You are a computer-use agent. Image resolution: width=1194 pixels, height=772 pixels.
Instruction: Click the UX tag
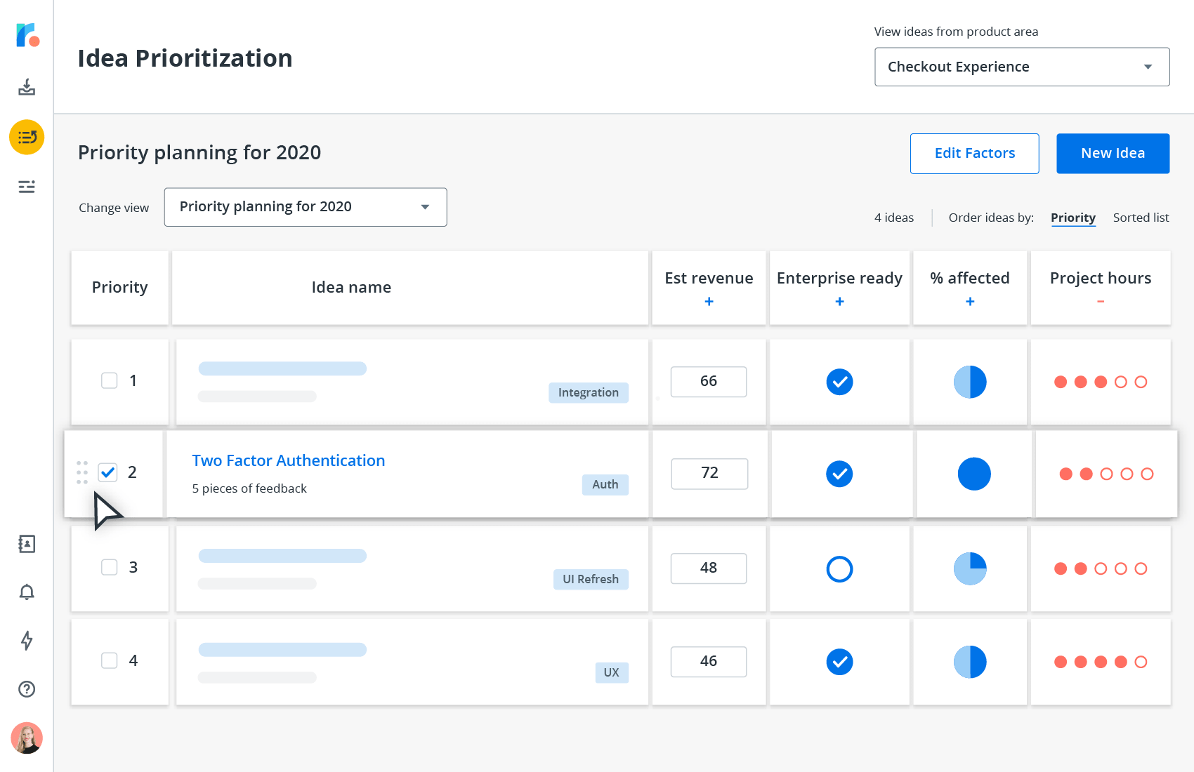[612, 672]
